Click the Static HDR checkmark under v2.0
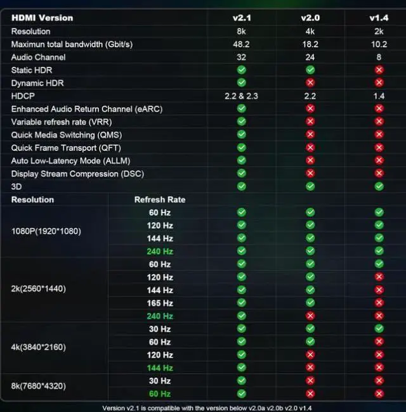 tap(310, 70)
